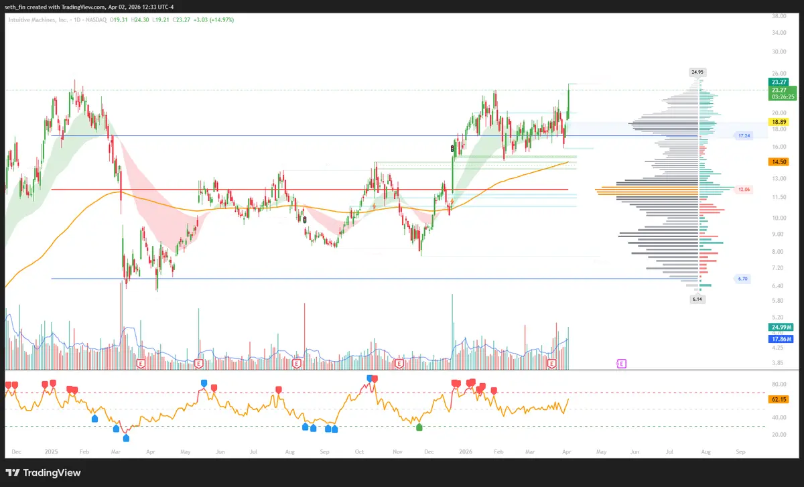Click the 24.95 profile high label
The width and height of the screenshot is (804, 487).
(x=697, y=72)
